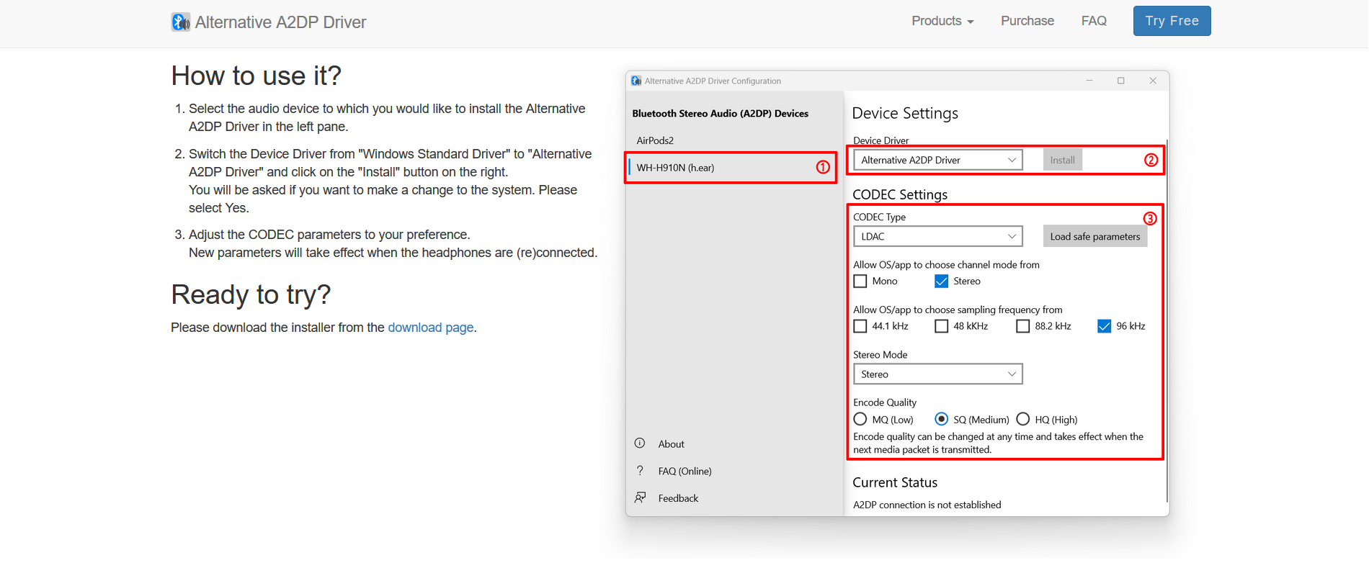
Task: Click the "How to use it?" heading
Action: (257, 76)
